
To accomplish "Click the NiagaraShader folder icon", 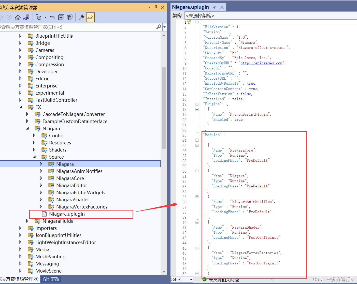I will coord(52,200).
